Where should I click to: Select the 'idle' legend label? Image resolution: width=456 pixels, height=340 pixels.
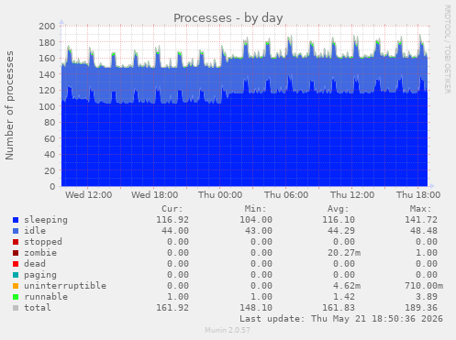[x=35, y=231]
